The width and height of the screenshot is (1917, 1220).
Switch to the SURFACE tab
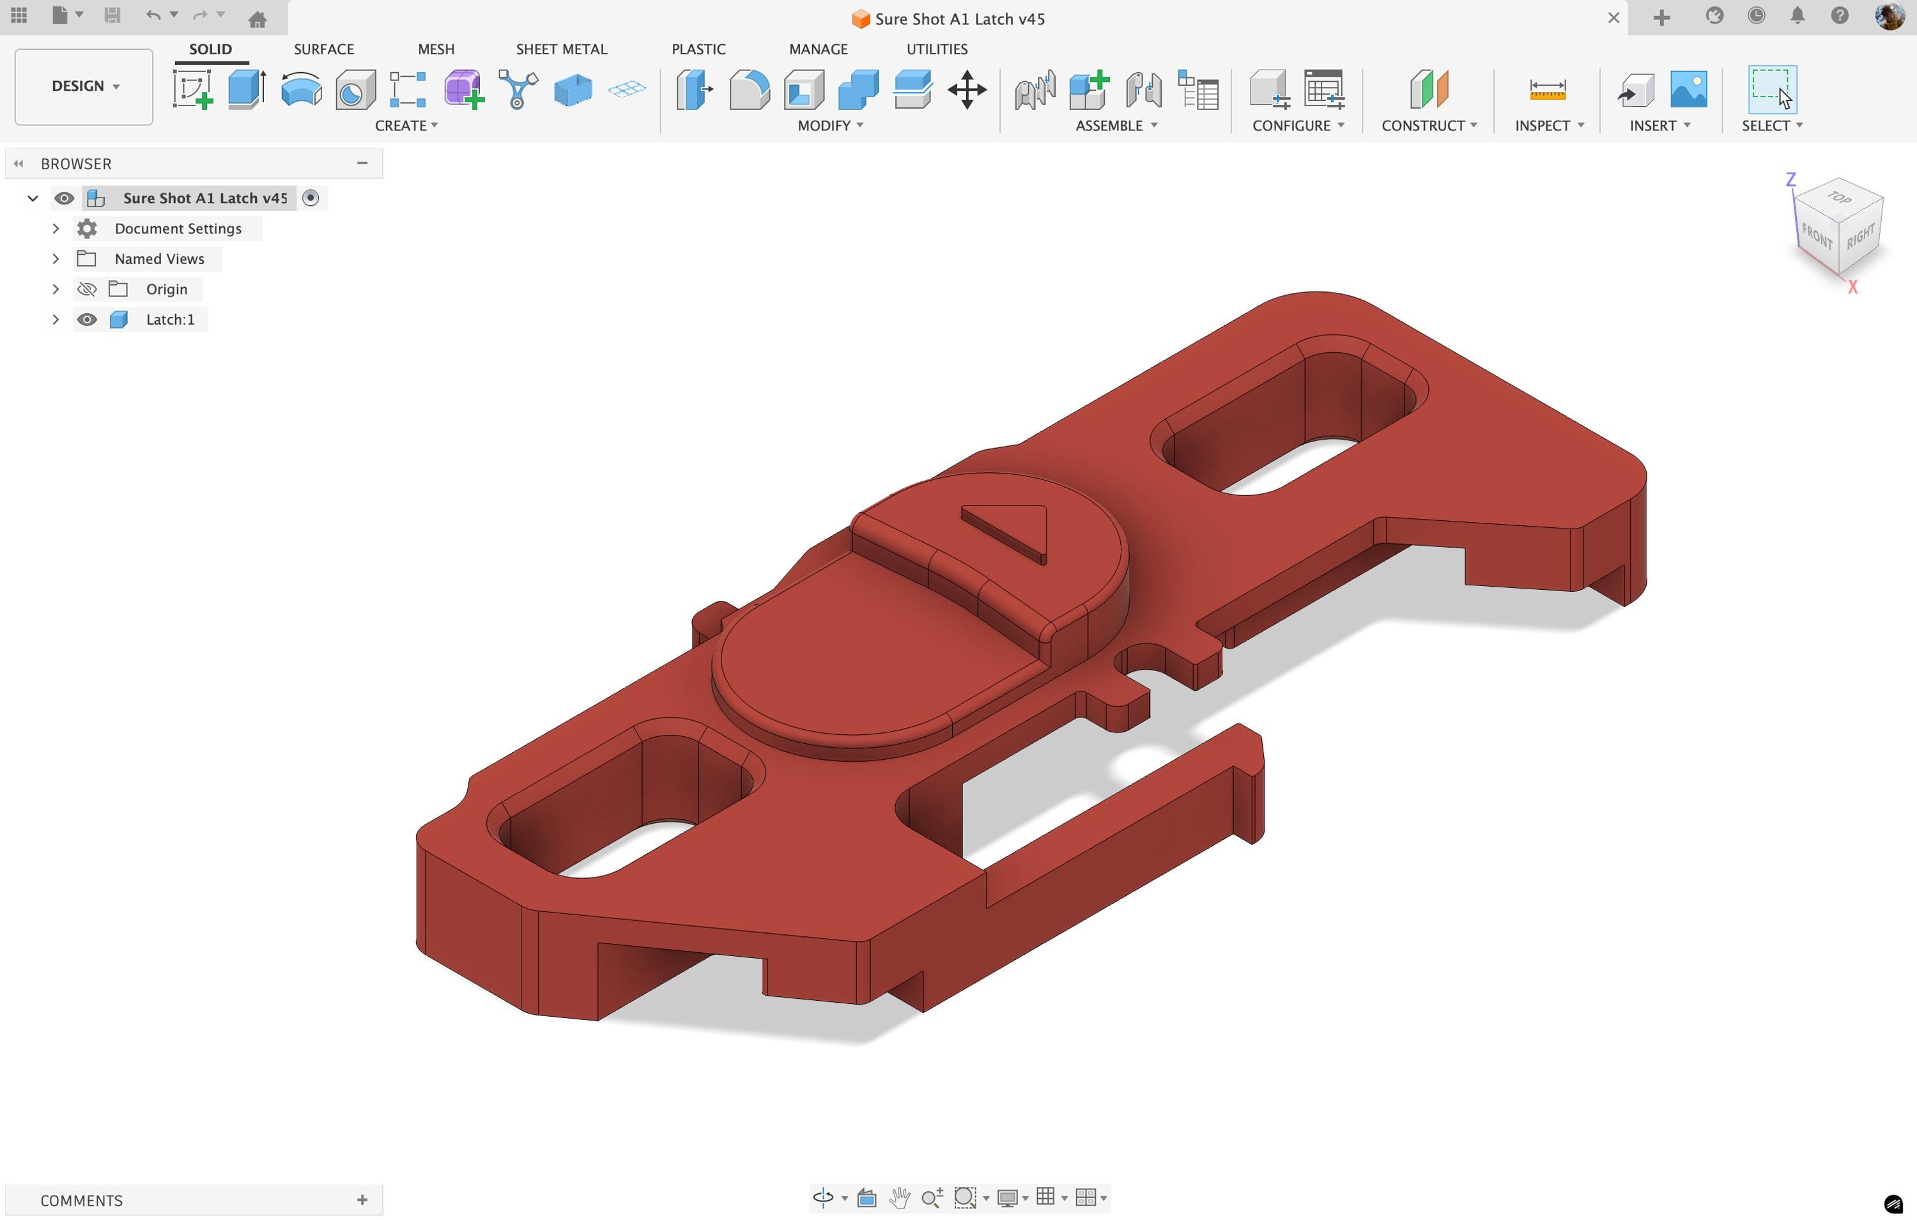(x=324, y=49)
